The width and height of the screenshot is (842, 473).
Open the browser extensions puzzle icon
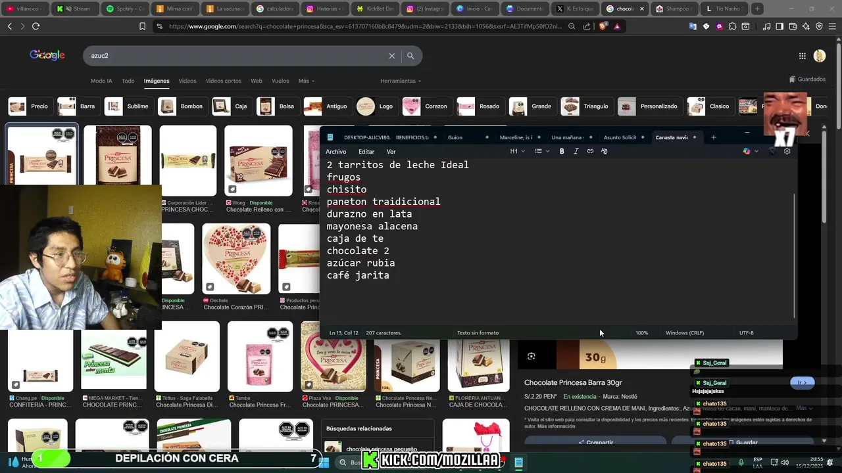[732, 26]
